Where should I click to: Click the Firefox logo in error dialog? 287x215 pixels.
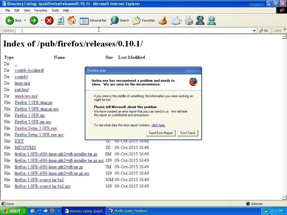(193, 82)
